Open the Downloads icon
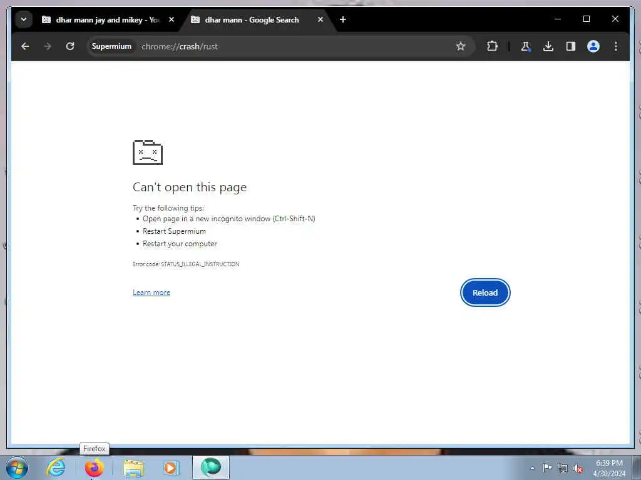 point(548,46)
